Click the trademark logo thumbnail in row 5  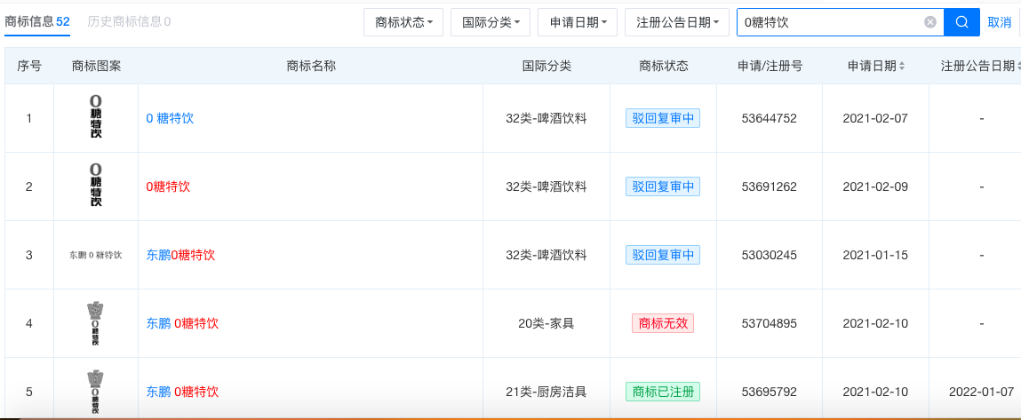[96, 392]
